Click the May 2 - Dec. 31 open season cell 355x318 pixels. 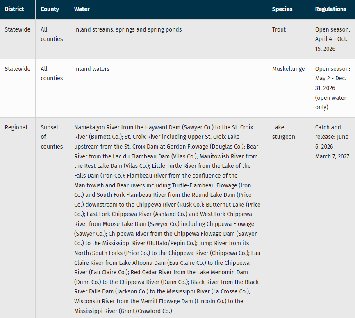332,88
